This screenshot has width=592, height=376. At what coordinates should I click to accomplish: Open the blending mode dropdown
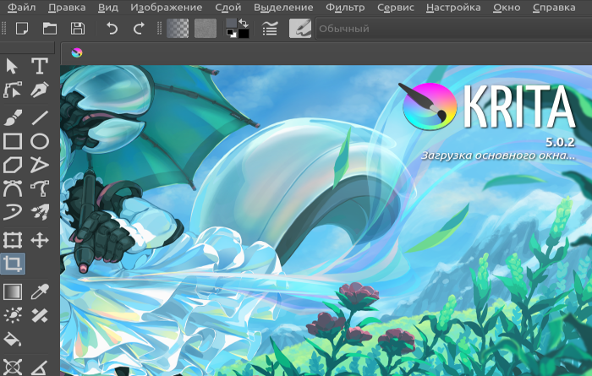pyautogui.click(x=453, y=28)
